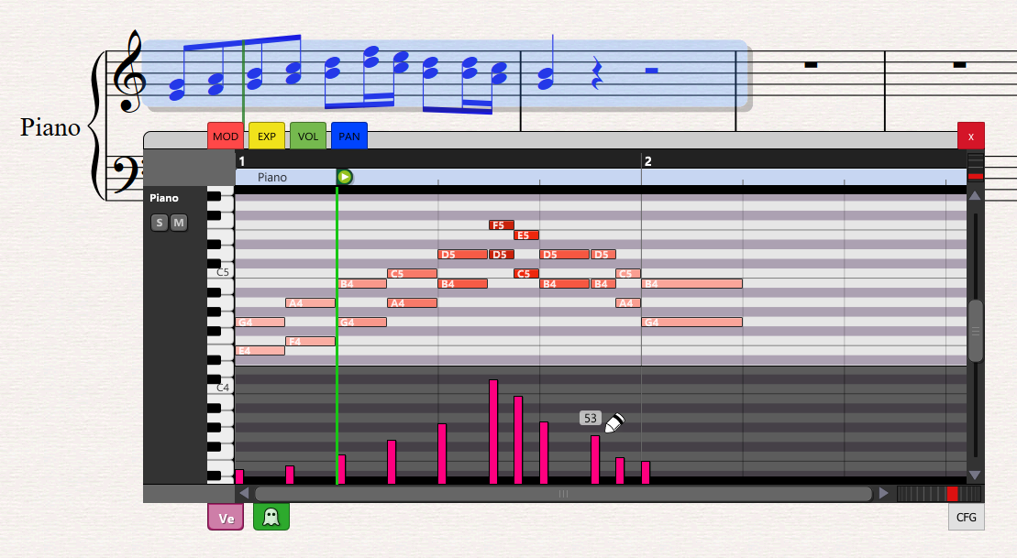The width and height of the screenshot is (1017, 558).
Task: Click the C4 piano key
Action: [220, 388]
